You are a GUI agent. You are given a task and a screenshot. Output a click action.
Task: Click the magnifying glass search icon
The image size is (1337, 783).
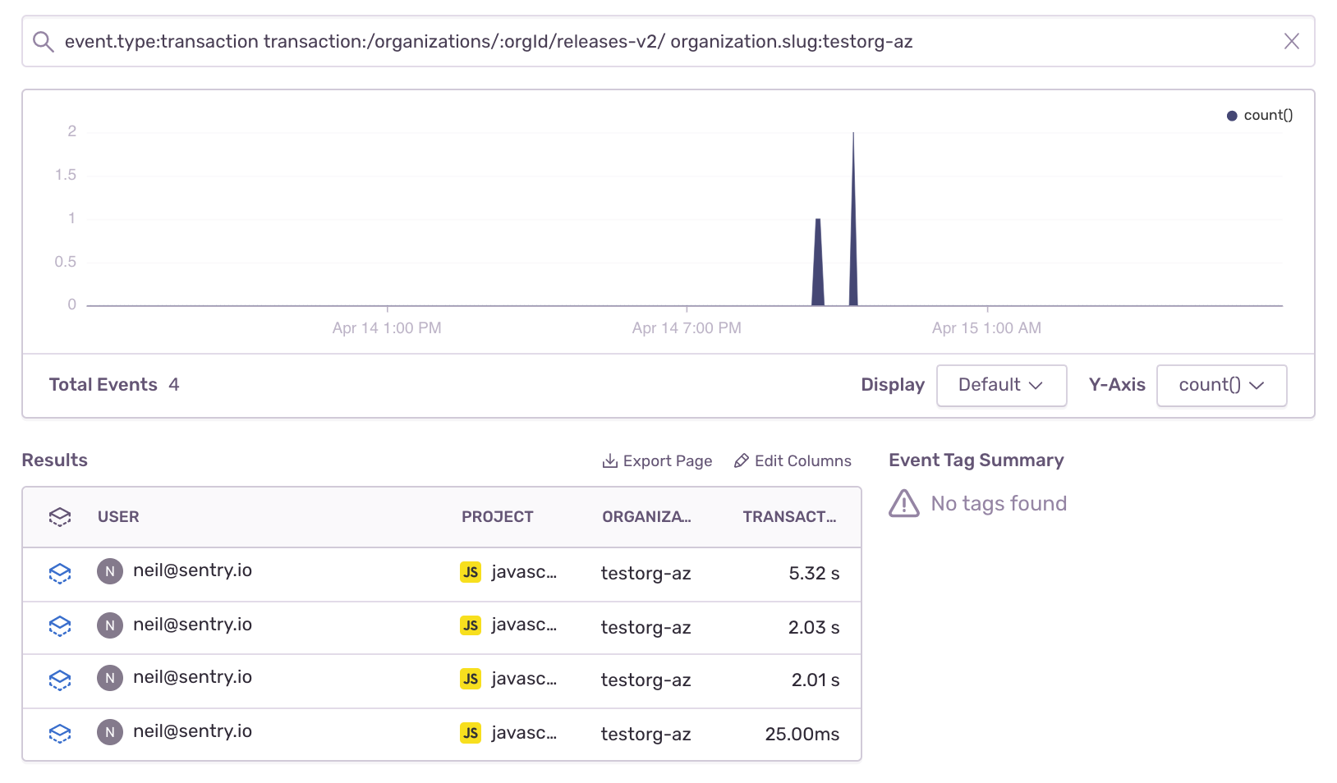point(43,41)
